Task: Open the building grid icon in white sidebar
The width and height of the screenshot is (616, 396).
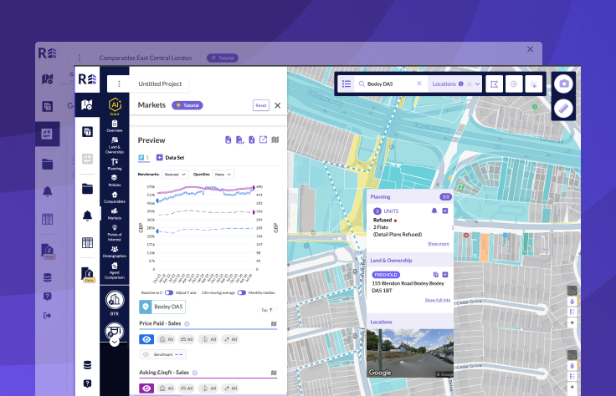Action: 87,243
